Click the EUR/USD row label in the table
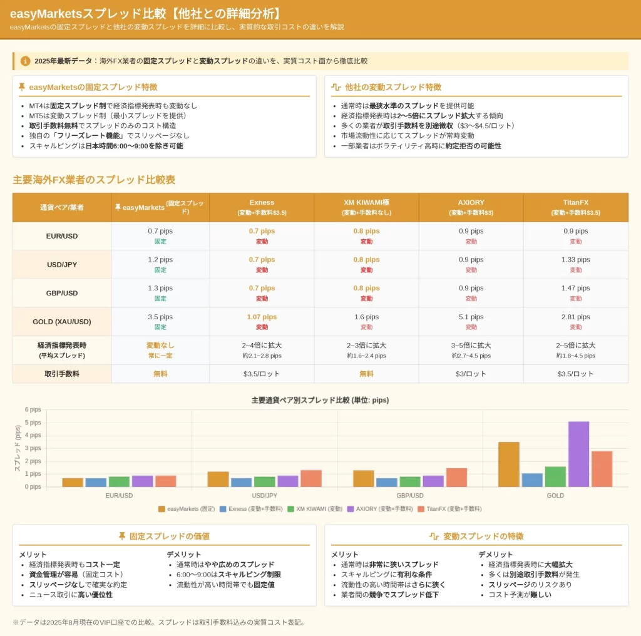This screenshot has width=641, height=636. (x=62, y=236)
